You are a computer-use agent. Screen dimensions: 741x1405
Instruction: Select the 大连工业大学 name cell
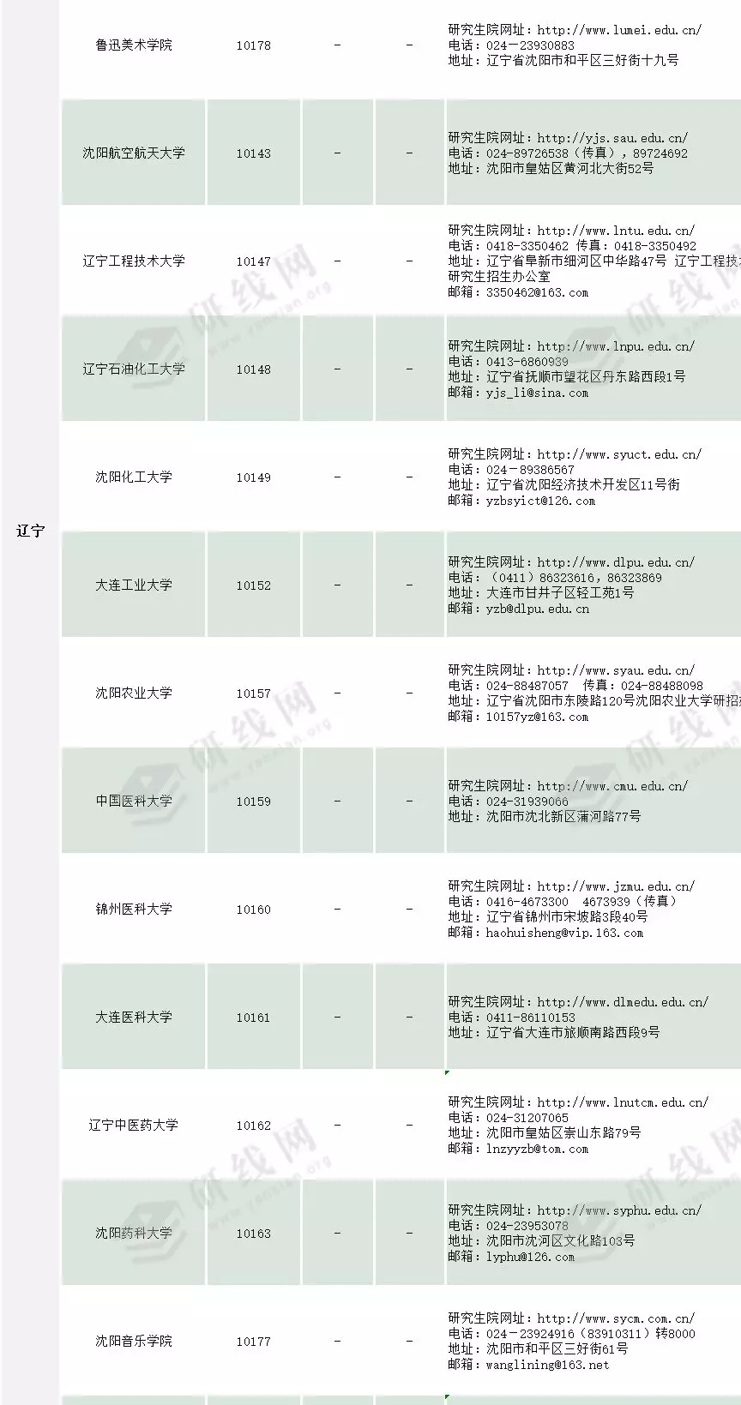coord(134,585)
